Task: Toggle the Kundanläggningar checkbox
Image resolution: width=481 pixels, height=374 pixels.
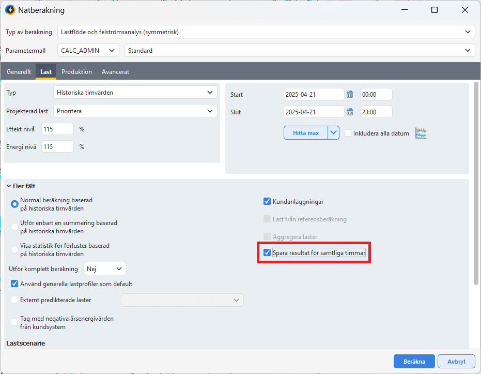Action: (x=267, y=202)
